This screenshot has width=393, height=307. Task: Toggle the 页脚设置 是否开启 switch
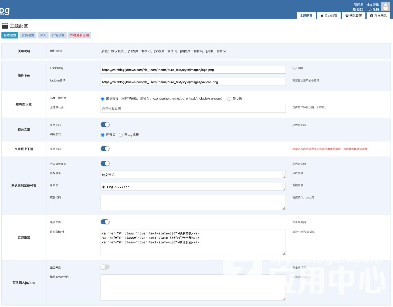pos(105,222)
